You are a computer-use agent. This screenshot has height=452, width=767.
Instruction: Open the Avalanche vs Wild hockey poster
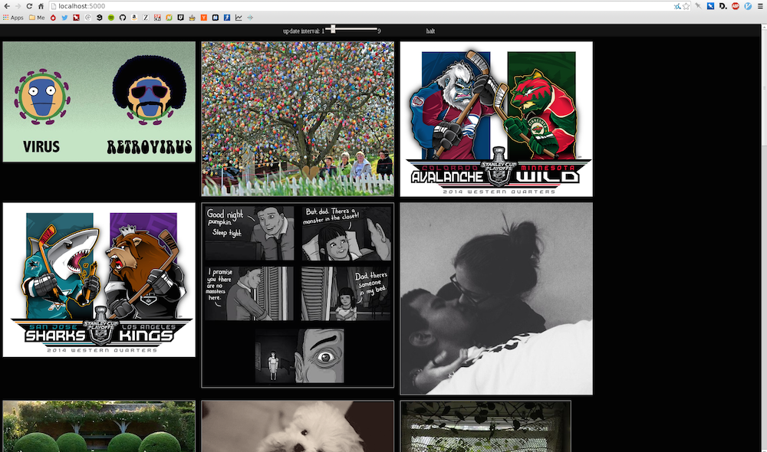(x=496, y=119)
